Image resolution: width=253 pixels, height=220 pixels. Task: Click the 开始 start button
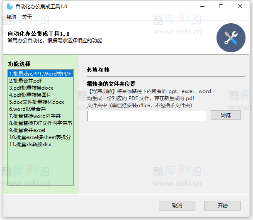[x=223, y=205]
